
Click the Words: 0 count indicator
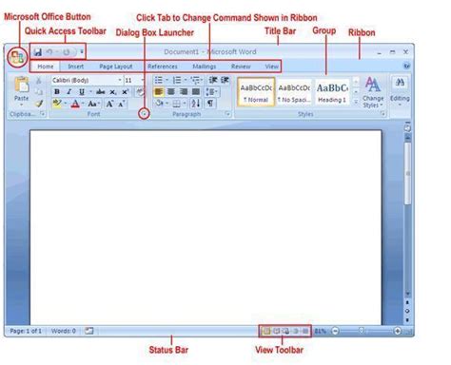[x=64, y=331]
